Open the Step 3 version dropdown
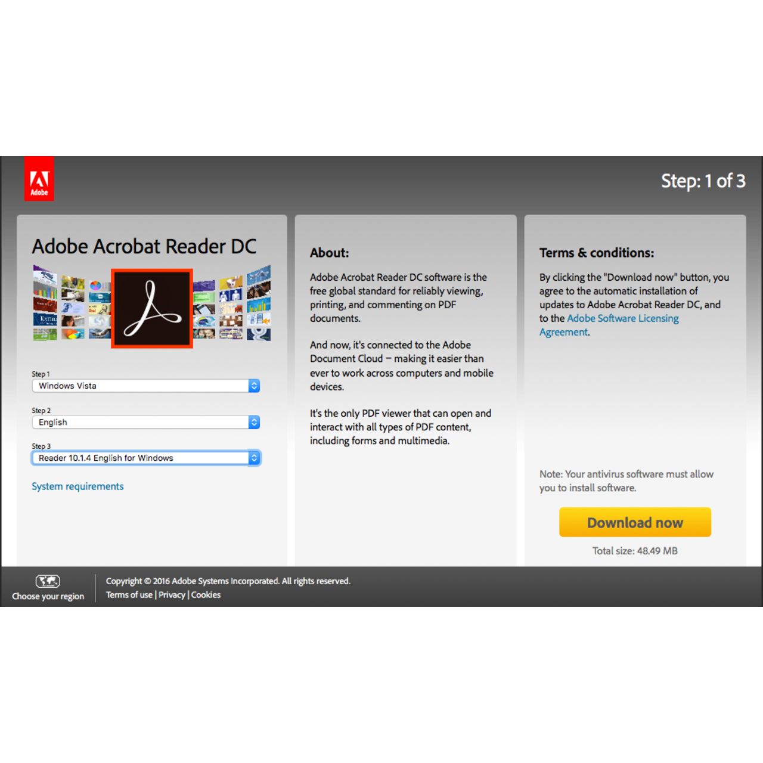The image size is (763, 763). (x=145, y=457)
